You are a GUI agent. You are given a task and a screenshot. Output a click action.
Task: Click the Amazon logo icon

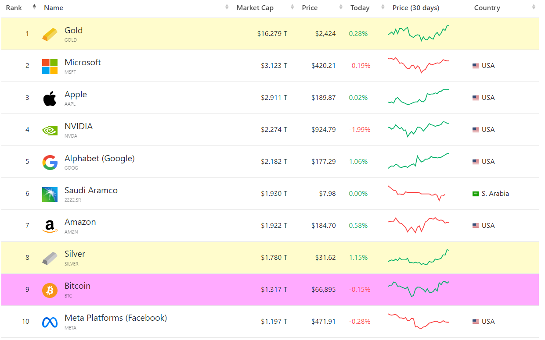coord(50,226)
